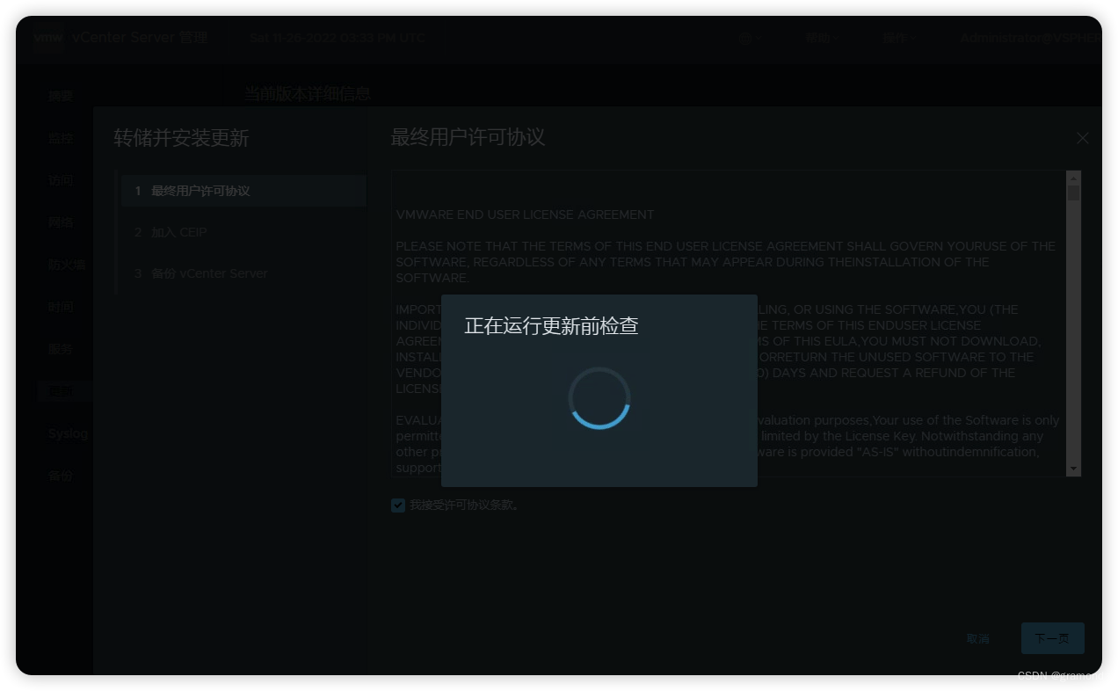The image size is (1118, 691).
Task: Close the 转储并安装更新 wizard with X
Action: click(1083, 138)
